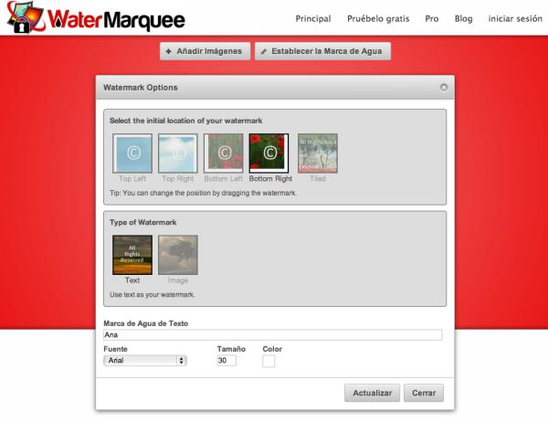This screenshot has width=548, height=422.
Task: Select the Top Right watermark position
Action: [177, 153]
